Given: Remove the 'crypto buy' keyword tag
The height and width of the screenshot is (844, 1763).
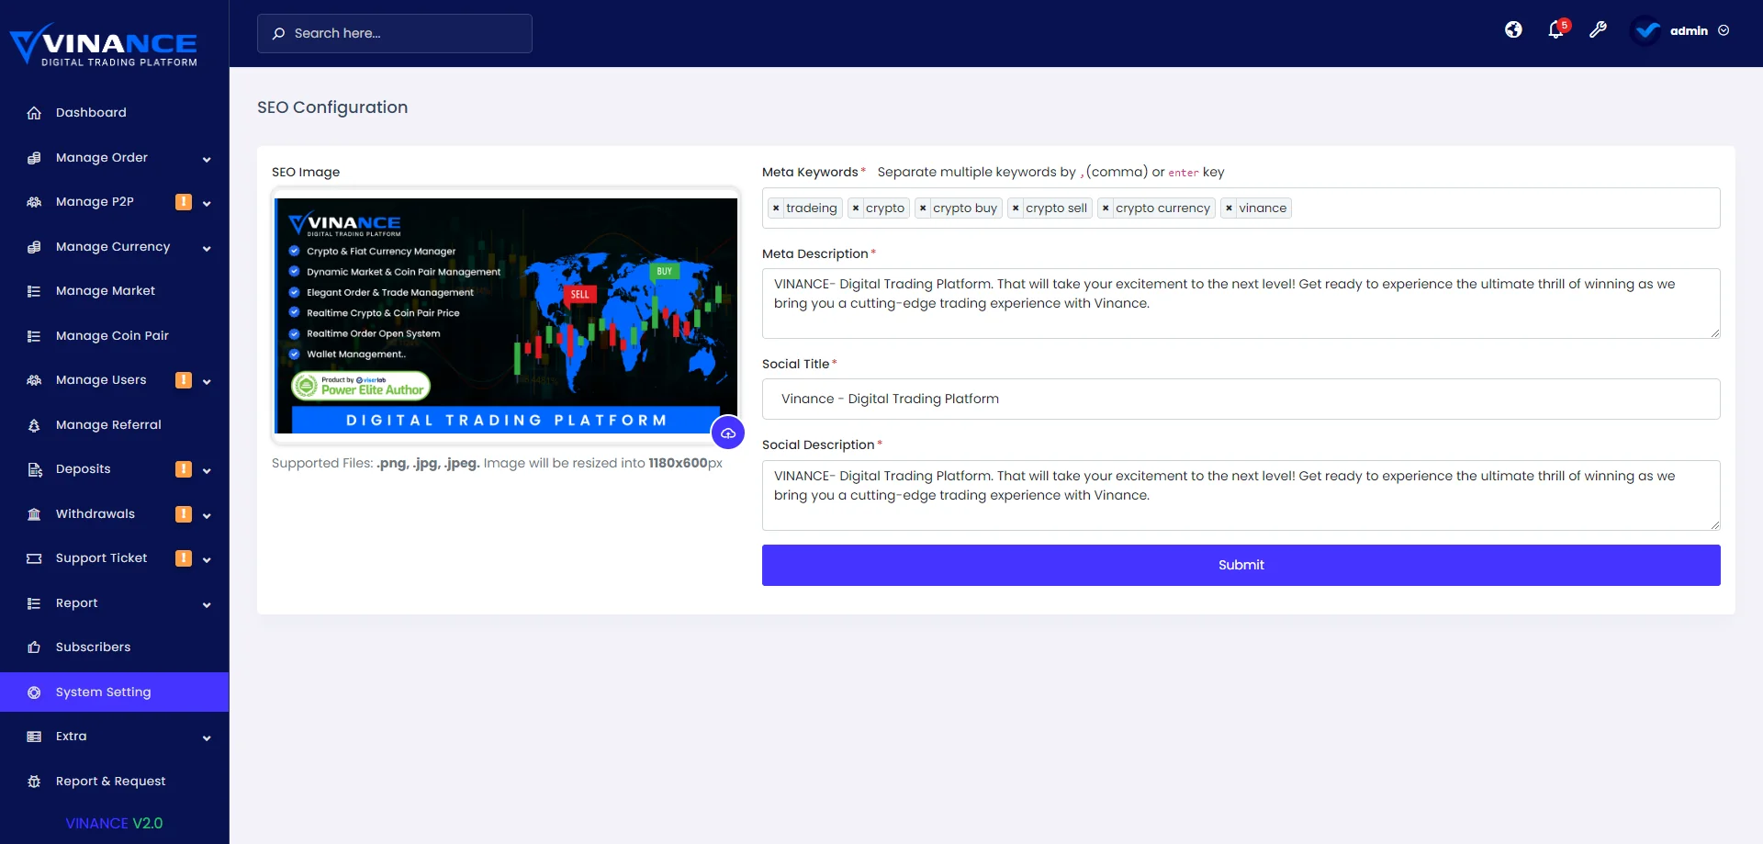Looking at the screenshot, I should point(923,208).
